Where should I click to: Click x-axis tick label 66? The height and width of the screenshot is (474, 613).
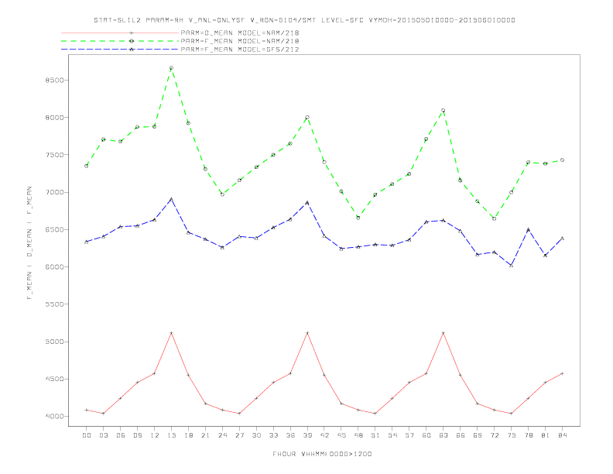(461, 435)
